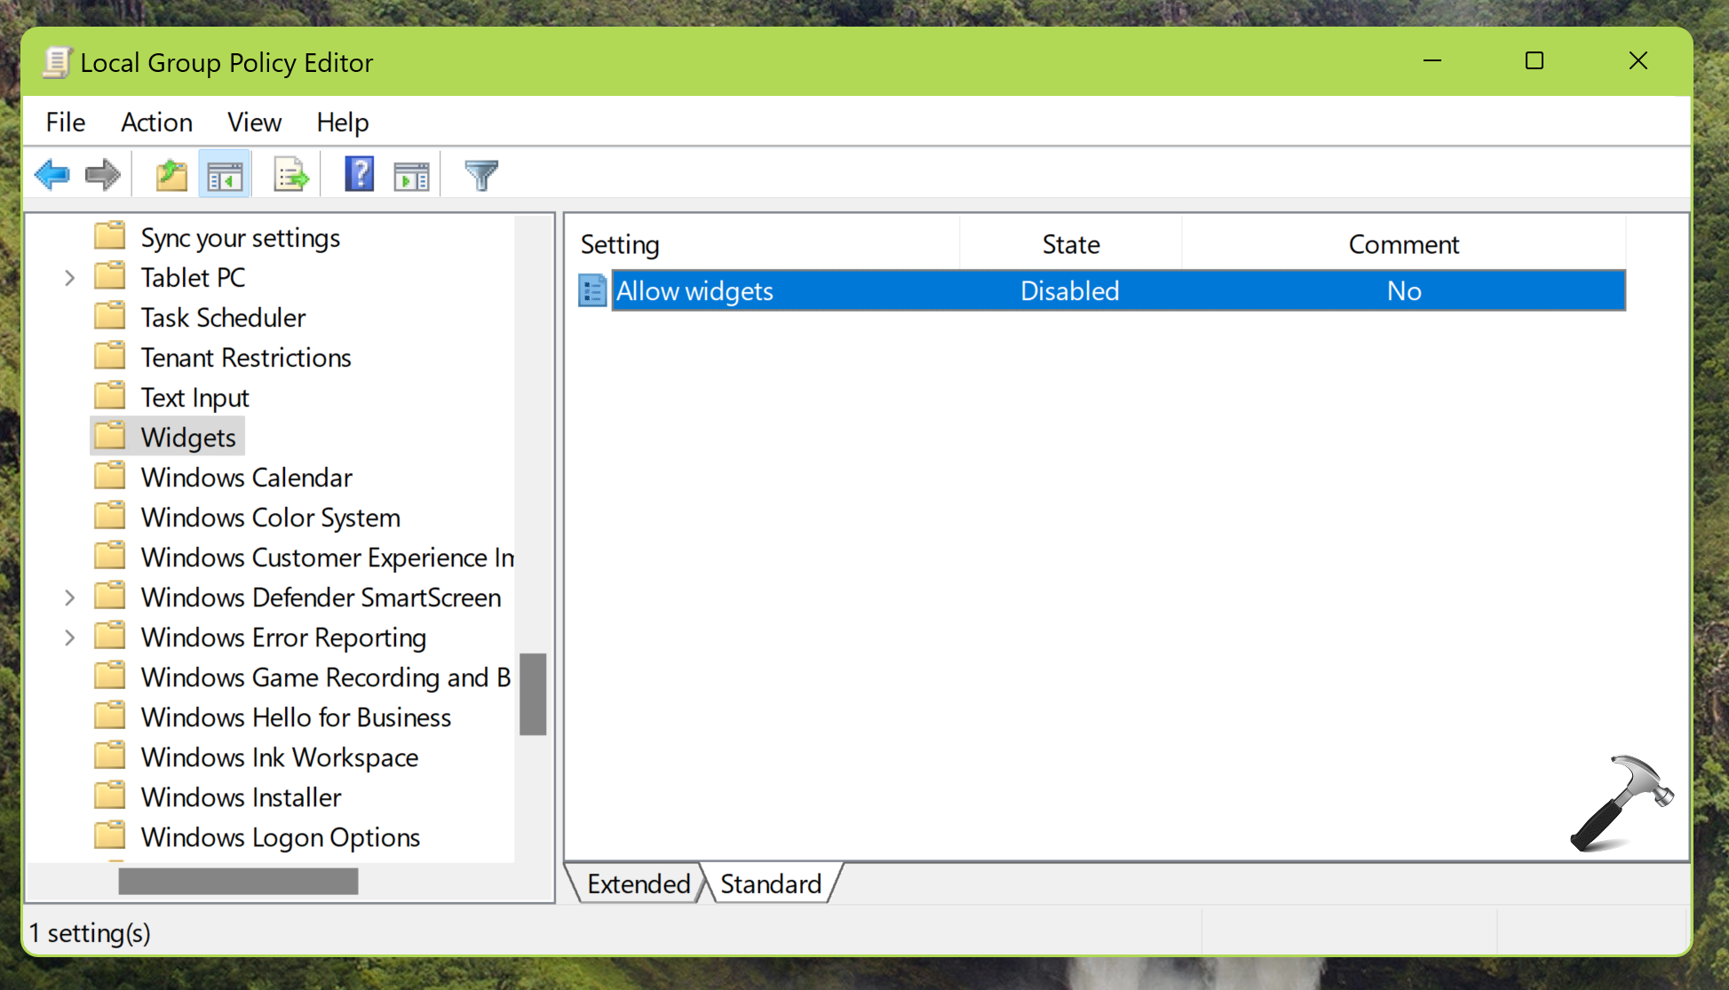Switch to the Standard tab
This screenshot has height=990, width=1729.
tap(770, 884)
